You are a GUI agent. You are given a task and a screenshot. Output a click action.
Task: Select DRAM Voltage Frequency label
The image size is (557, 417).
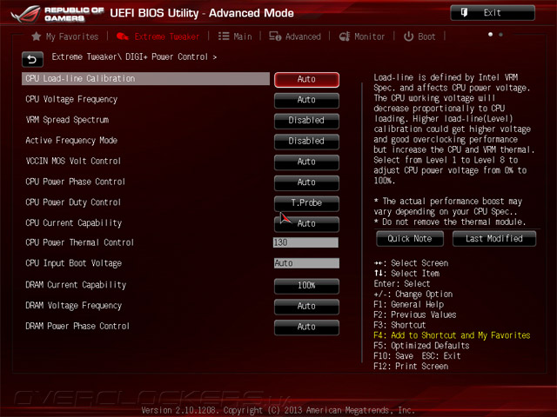click(x=73, y=305)
